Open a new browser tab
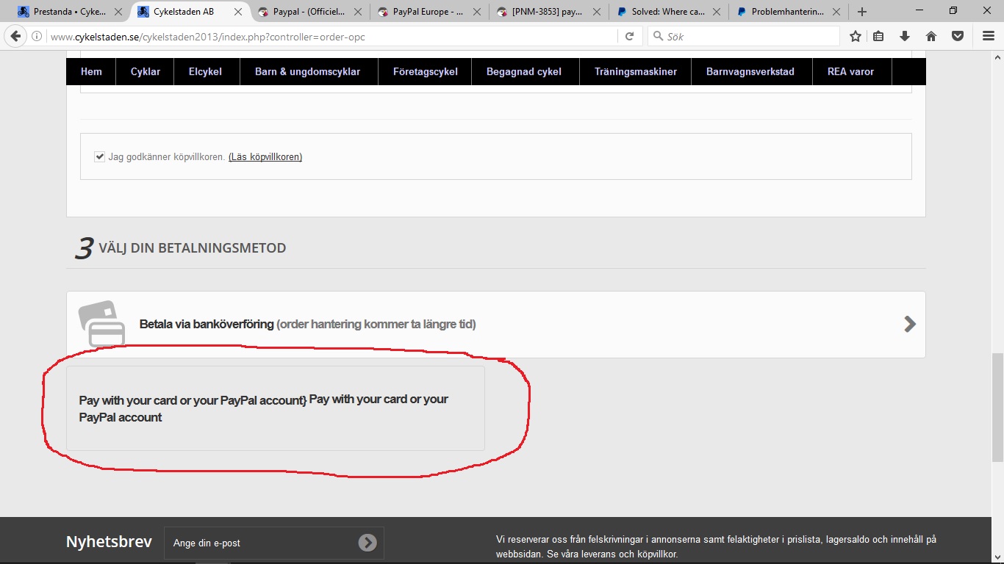The width and height of the screenshot is (1004, 564). 862,12
